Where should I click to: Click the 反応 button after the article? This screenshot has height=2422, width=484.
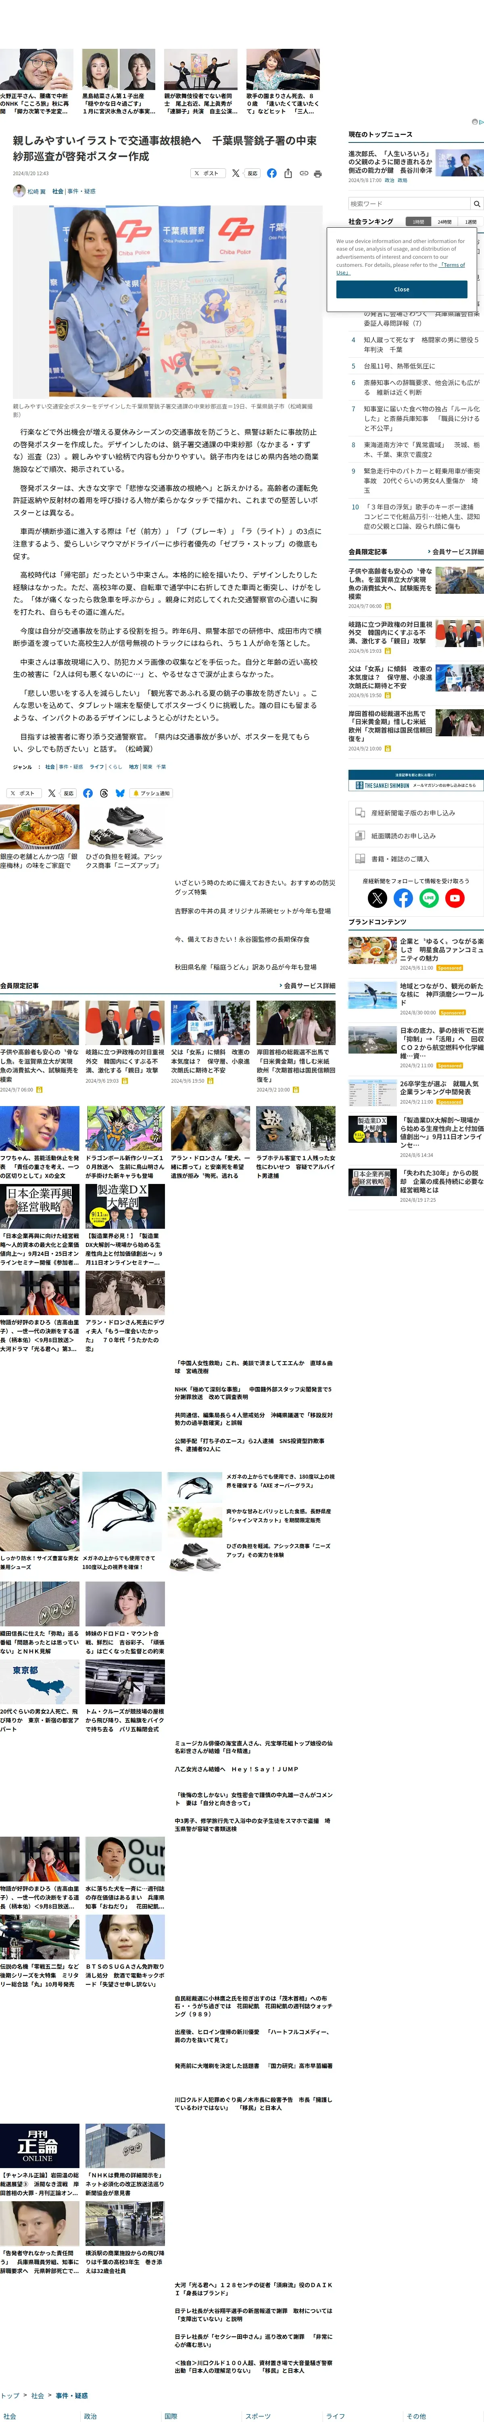click(68, 793)
